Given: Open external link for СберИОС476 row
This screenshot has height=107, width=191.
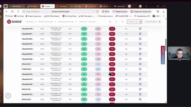Looking at the screenshot, I should click(140, 29).
